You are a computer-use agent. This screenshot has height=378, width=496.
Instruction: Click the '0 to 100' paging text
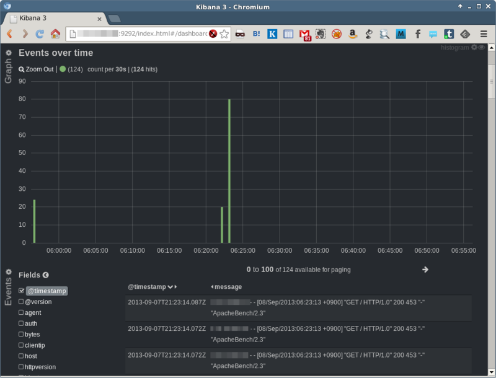point(260,270)
